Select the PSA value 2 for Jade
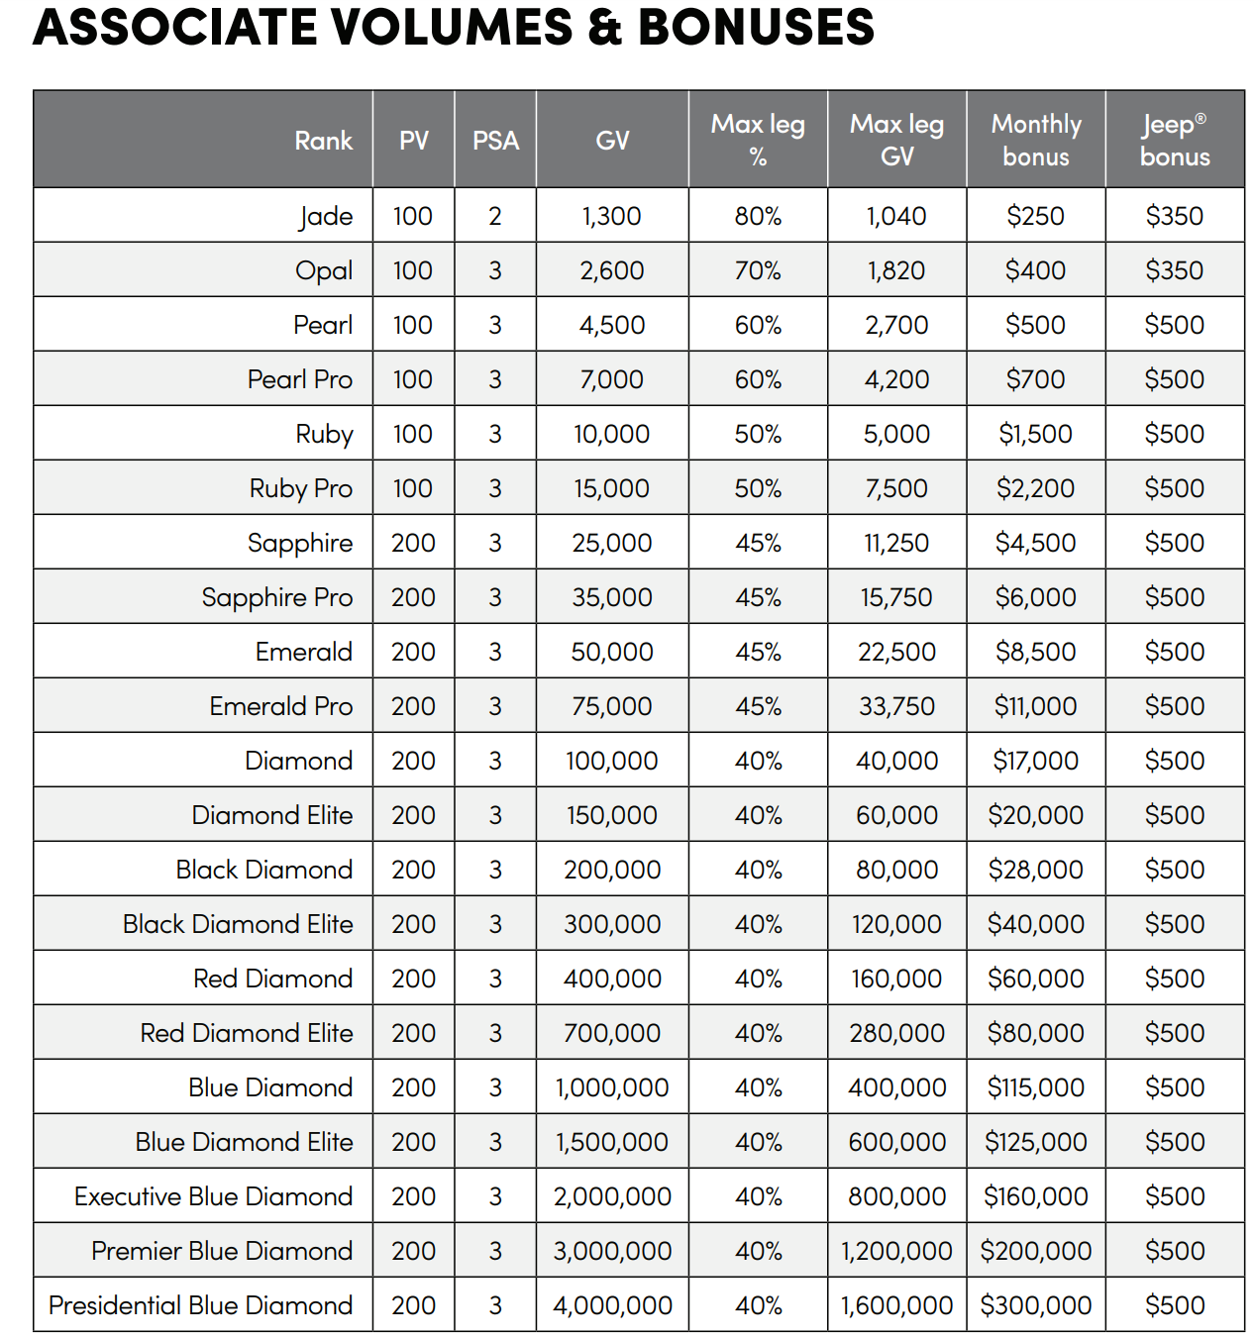1254x1340 pixels. point(495,216)
